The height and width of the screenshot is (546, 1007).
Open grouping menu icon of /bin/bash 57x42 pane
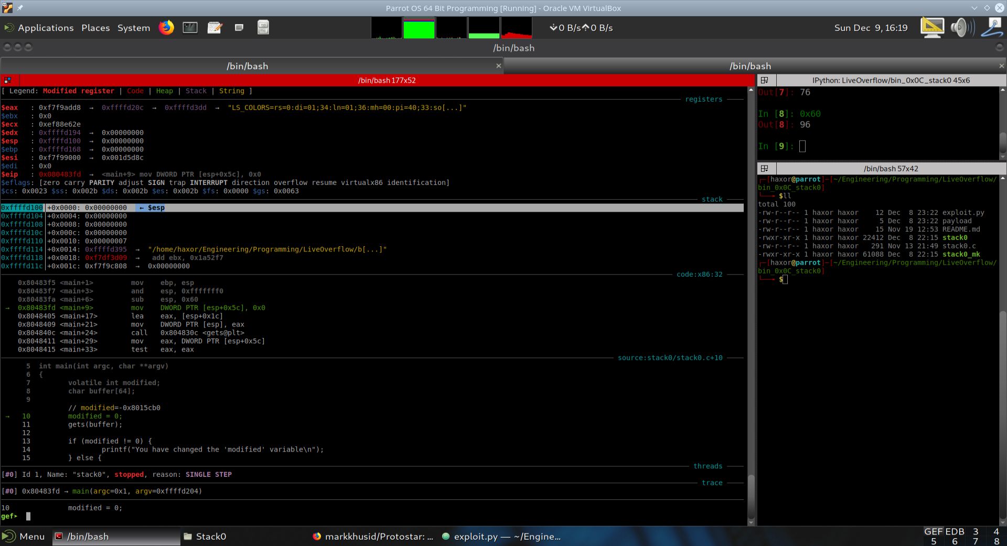[x=764, y=169]
